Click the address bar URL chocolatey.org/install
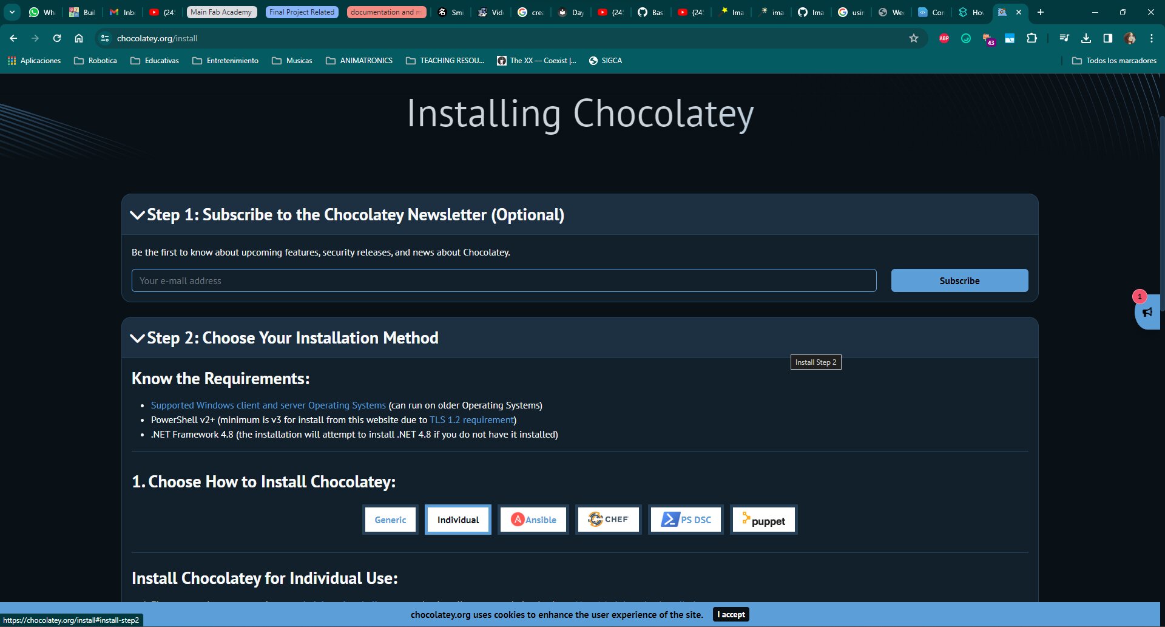The image size is (1165, 627). [x=157, y=38]
